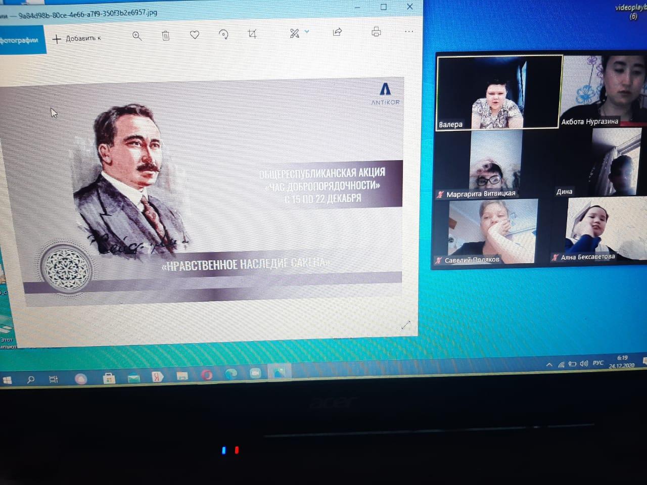647x485 pixels.
Task: Rotate the image using the rotate icon
Action: point(223,34)
